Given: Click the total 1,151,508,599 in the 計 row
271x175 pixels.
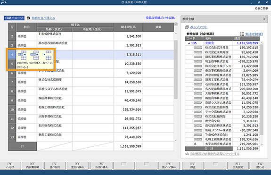Looking at the screenshot, I should coord(131,146).
